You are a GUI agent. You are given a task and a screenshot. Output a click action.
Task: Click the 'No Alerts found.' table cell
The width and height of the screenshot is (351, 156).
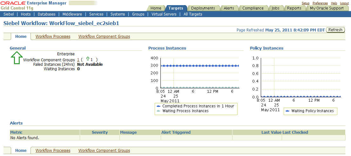(45, 138)
